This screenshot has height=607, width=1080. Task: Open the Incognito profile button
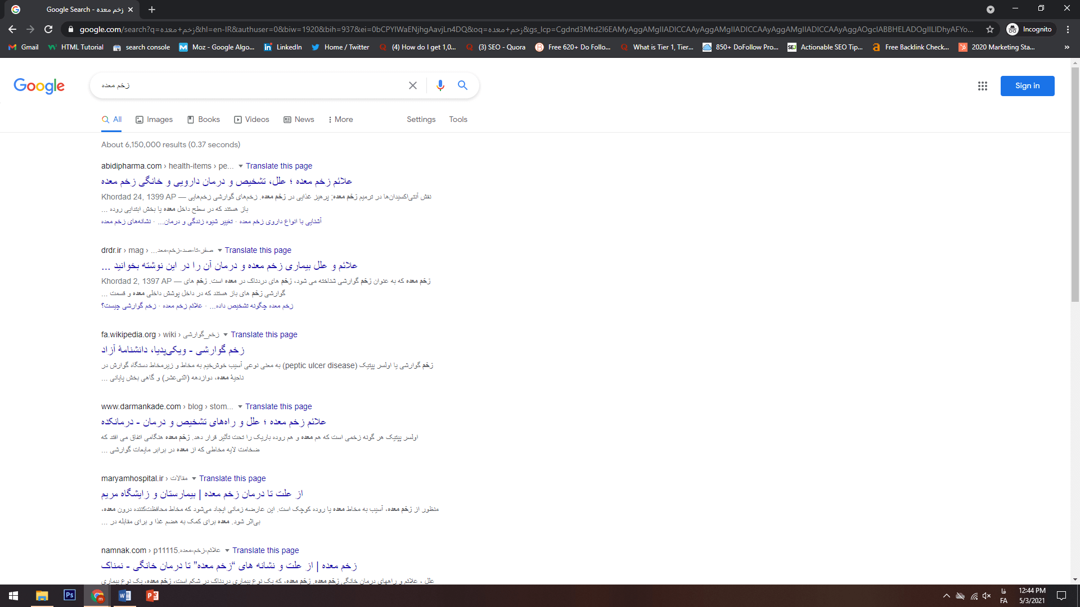coord(1029,29)
